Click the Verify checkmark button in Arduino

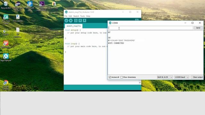pos(66,20)
